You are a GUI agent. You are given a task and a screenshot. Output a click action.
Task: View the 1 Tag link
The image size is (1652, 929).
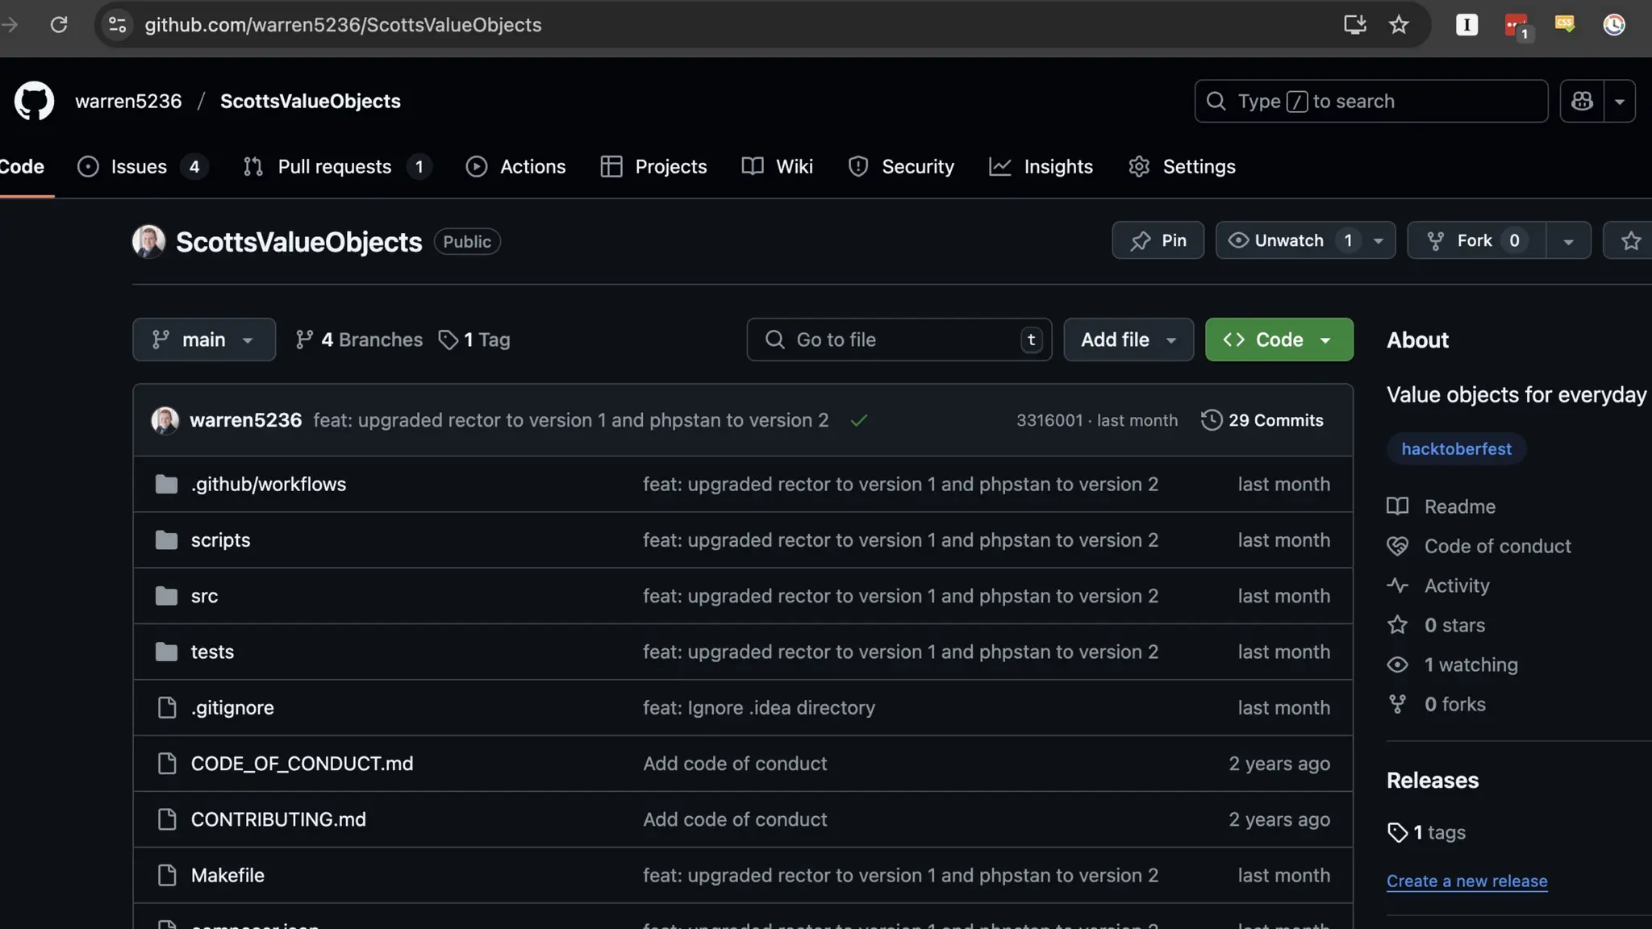click(474, 340)
